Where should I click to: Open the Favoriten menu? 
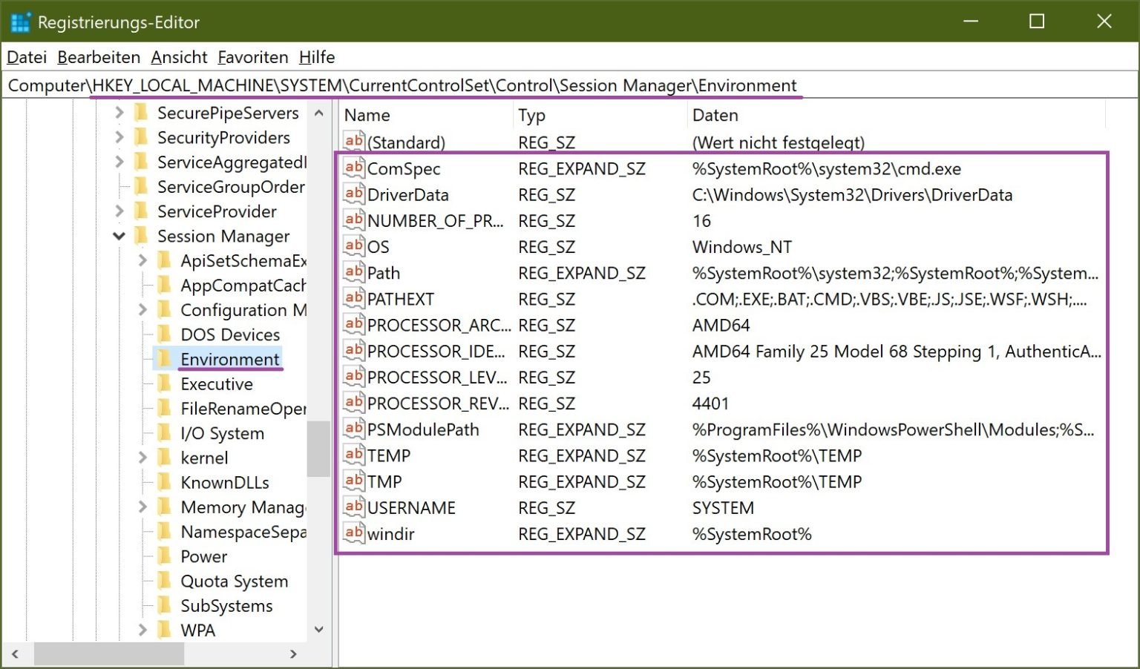pyautogui.click(x=253, y=57)
